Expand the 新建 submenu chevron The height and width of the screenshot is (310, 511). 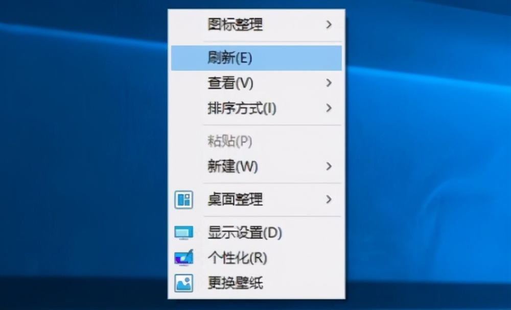tap(330, 167)
